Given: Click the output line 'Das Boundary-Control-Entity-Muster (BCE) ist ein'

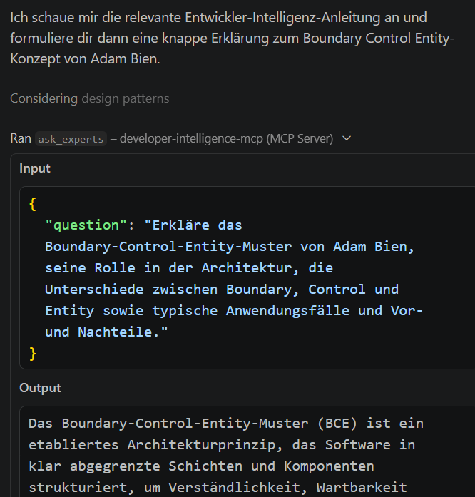Looking at the screenshot, I should [x=226, y=424].
